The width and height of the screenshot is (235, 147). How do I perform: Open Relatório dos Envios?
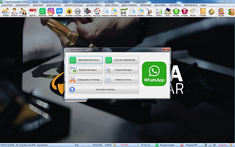[x=122, y=80]
